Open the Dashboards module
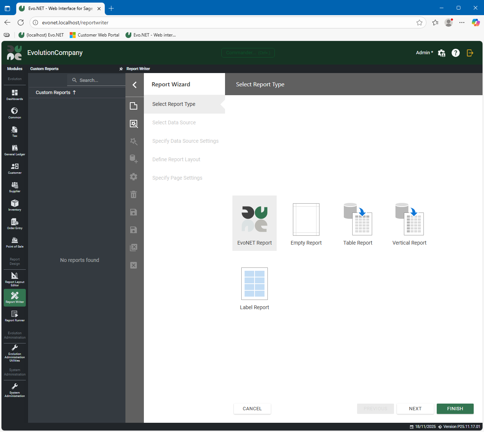Image resolution: width=484 pixels, height=432 pixels. [x=15, y=95]
